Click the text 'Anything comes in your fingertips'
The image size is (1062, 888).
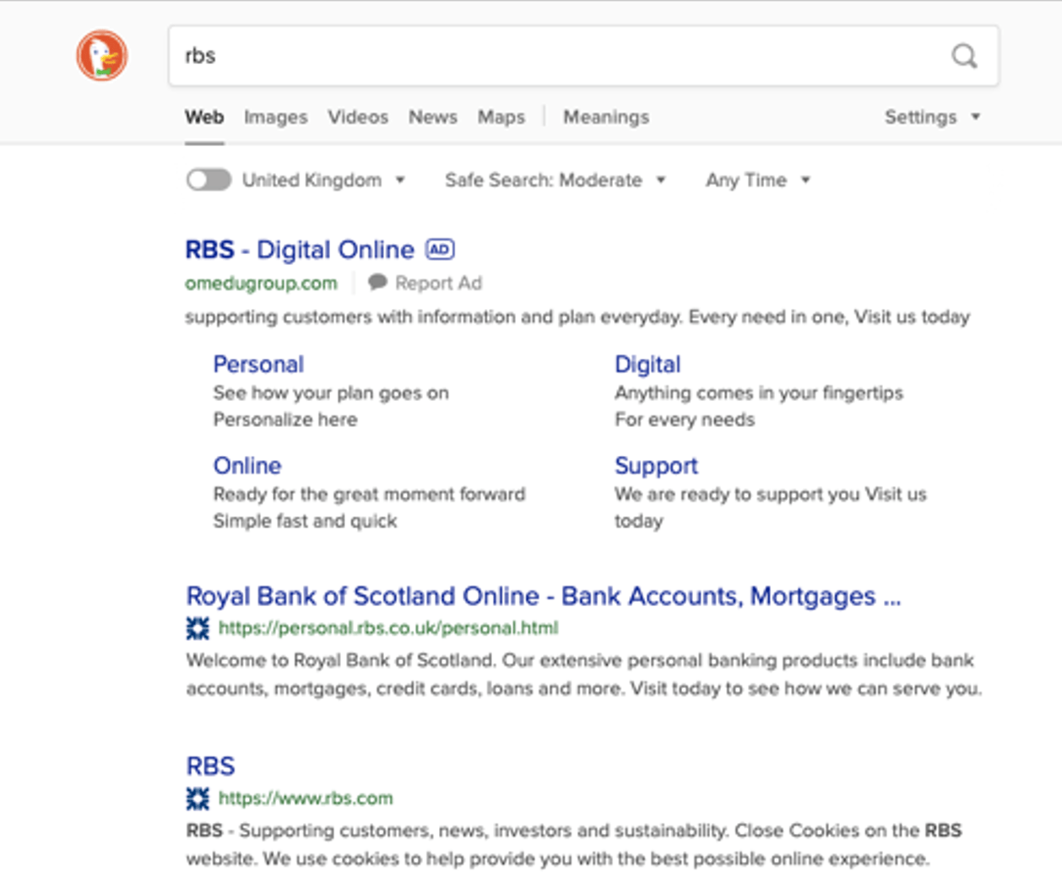click(x=759, y=393)
